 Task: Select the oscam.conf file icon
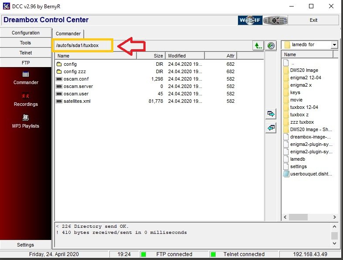(59, 79)
